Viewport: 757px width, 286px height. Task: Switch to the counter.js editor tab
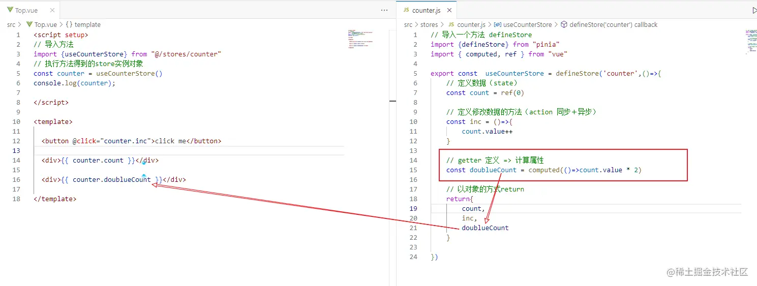[427, 10]
